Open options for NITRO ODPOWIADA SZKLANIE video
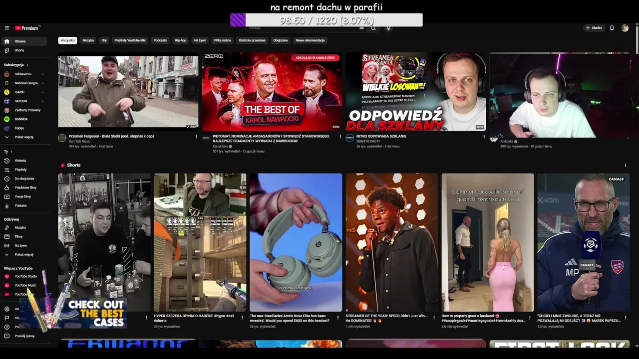The height and width of the screenshot is (359, 639). tap(484, 137)
